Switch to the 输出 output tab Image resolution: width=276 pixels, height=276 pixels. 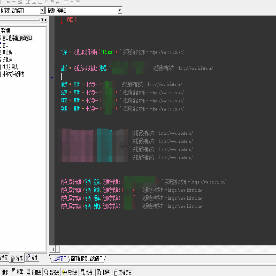18,272
